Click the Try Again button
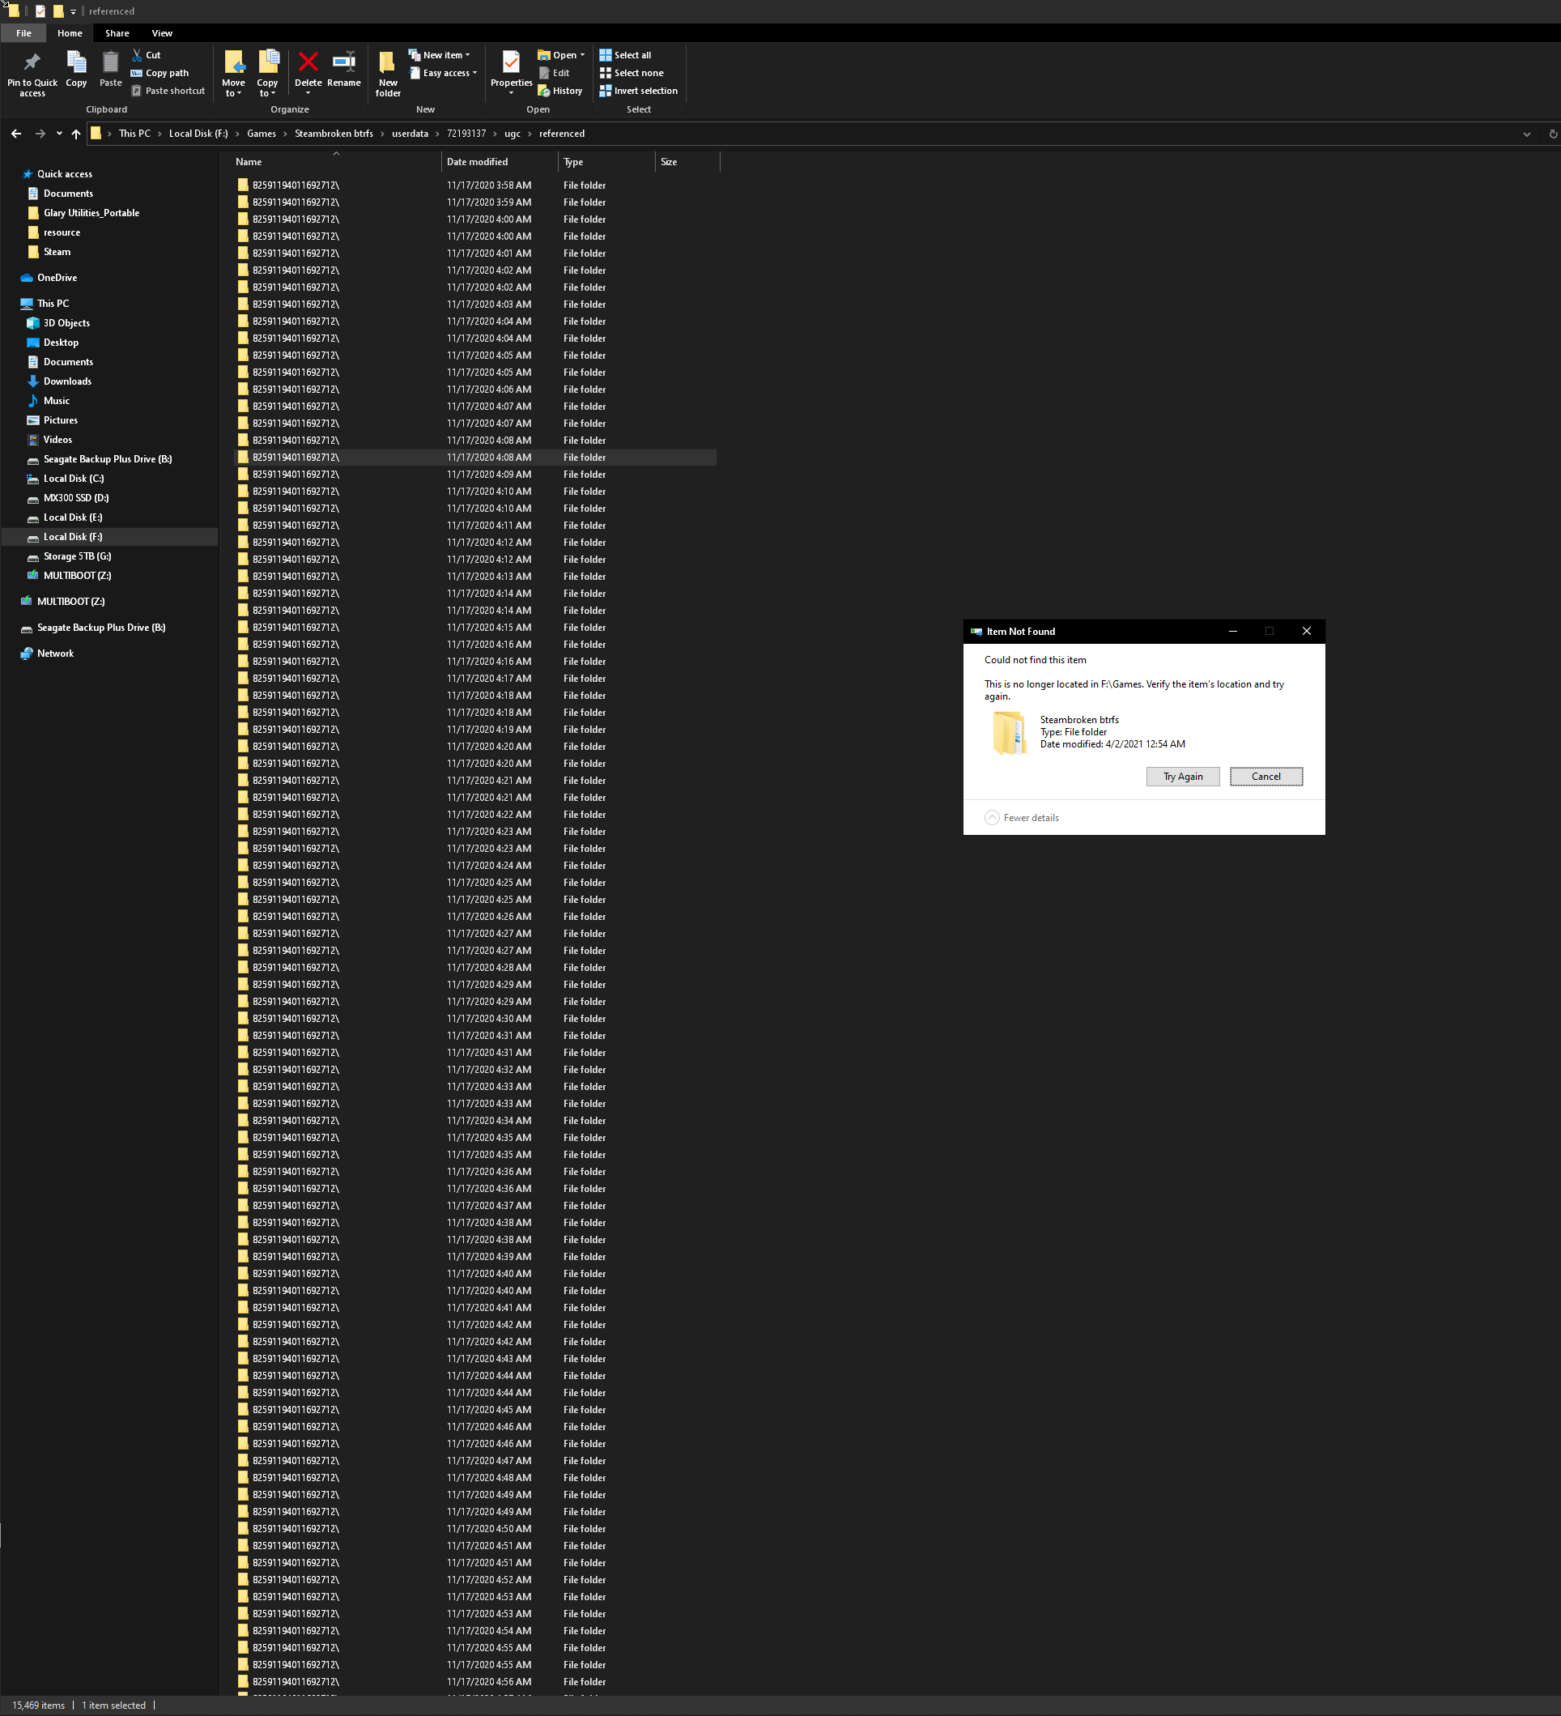Viewport: 1561px width, 1716px height. [1181, 777]
